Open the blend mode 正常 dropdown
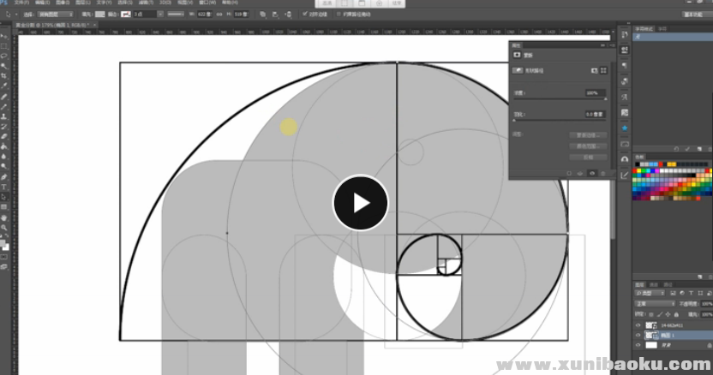The height and width of the screenshot is (375, 713). pyautogui.click(x=655, y=303)
